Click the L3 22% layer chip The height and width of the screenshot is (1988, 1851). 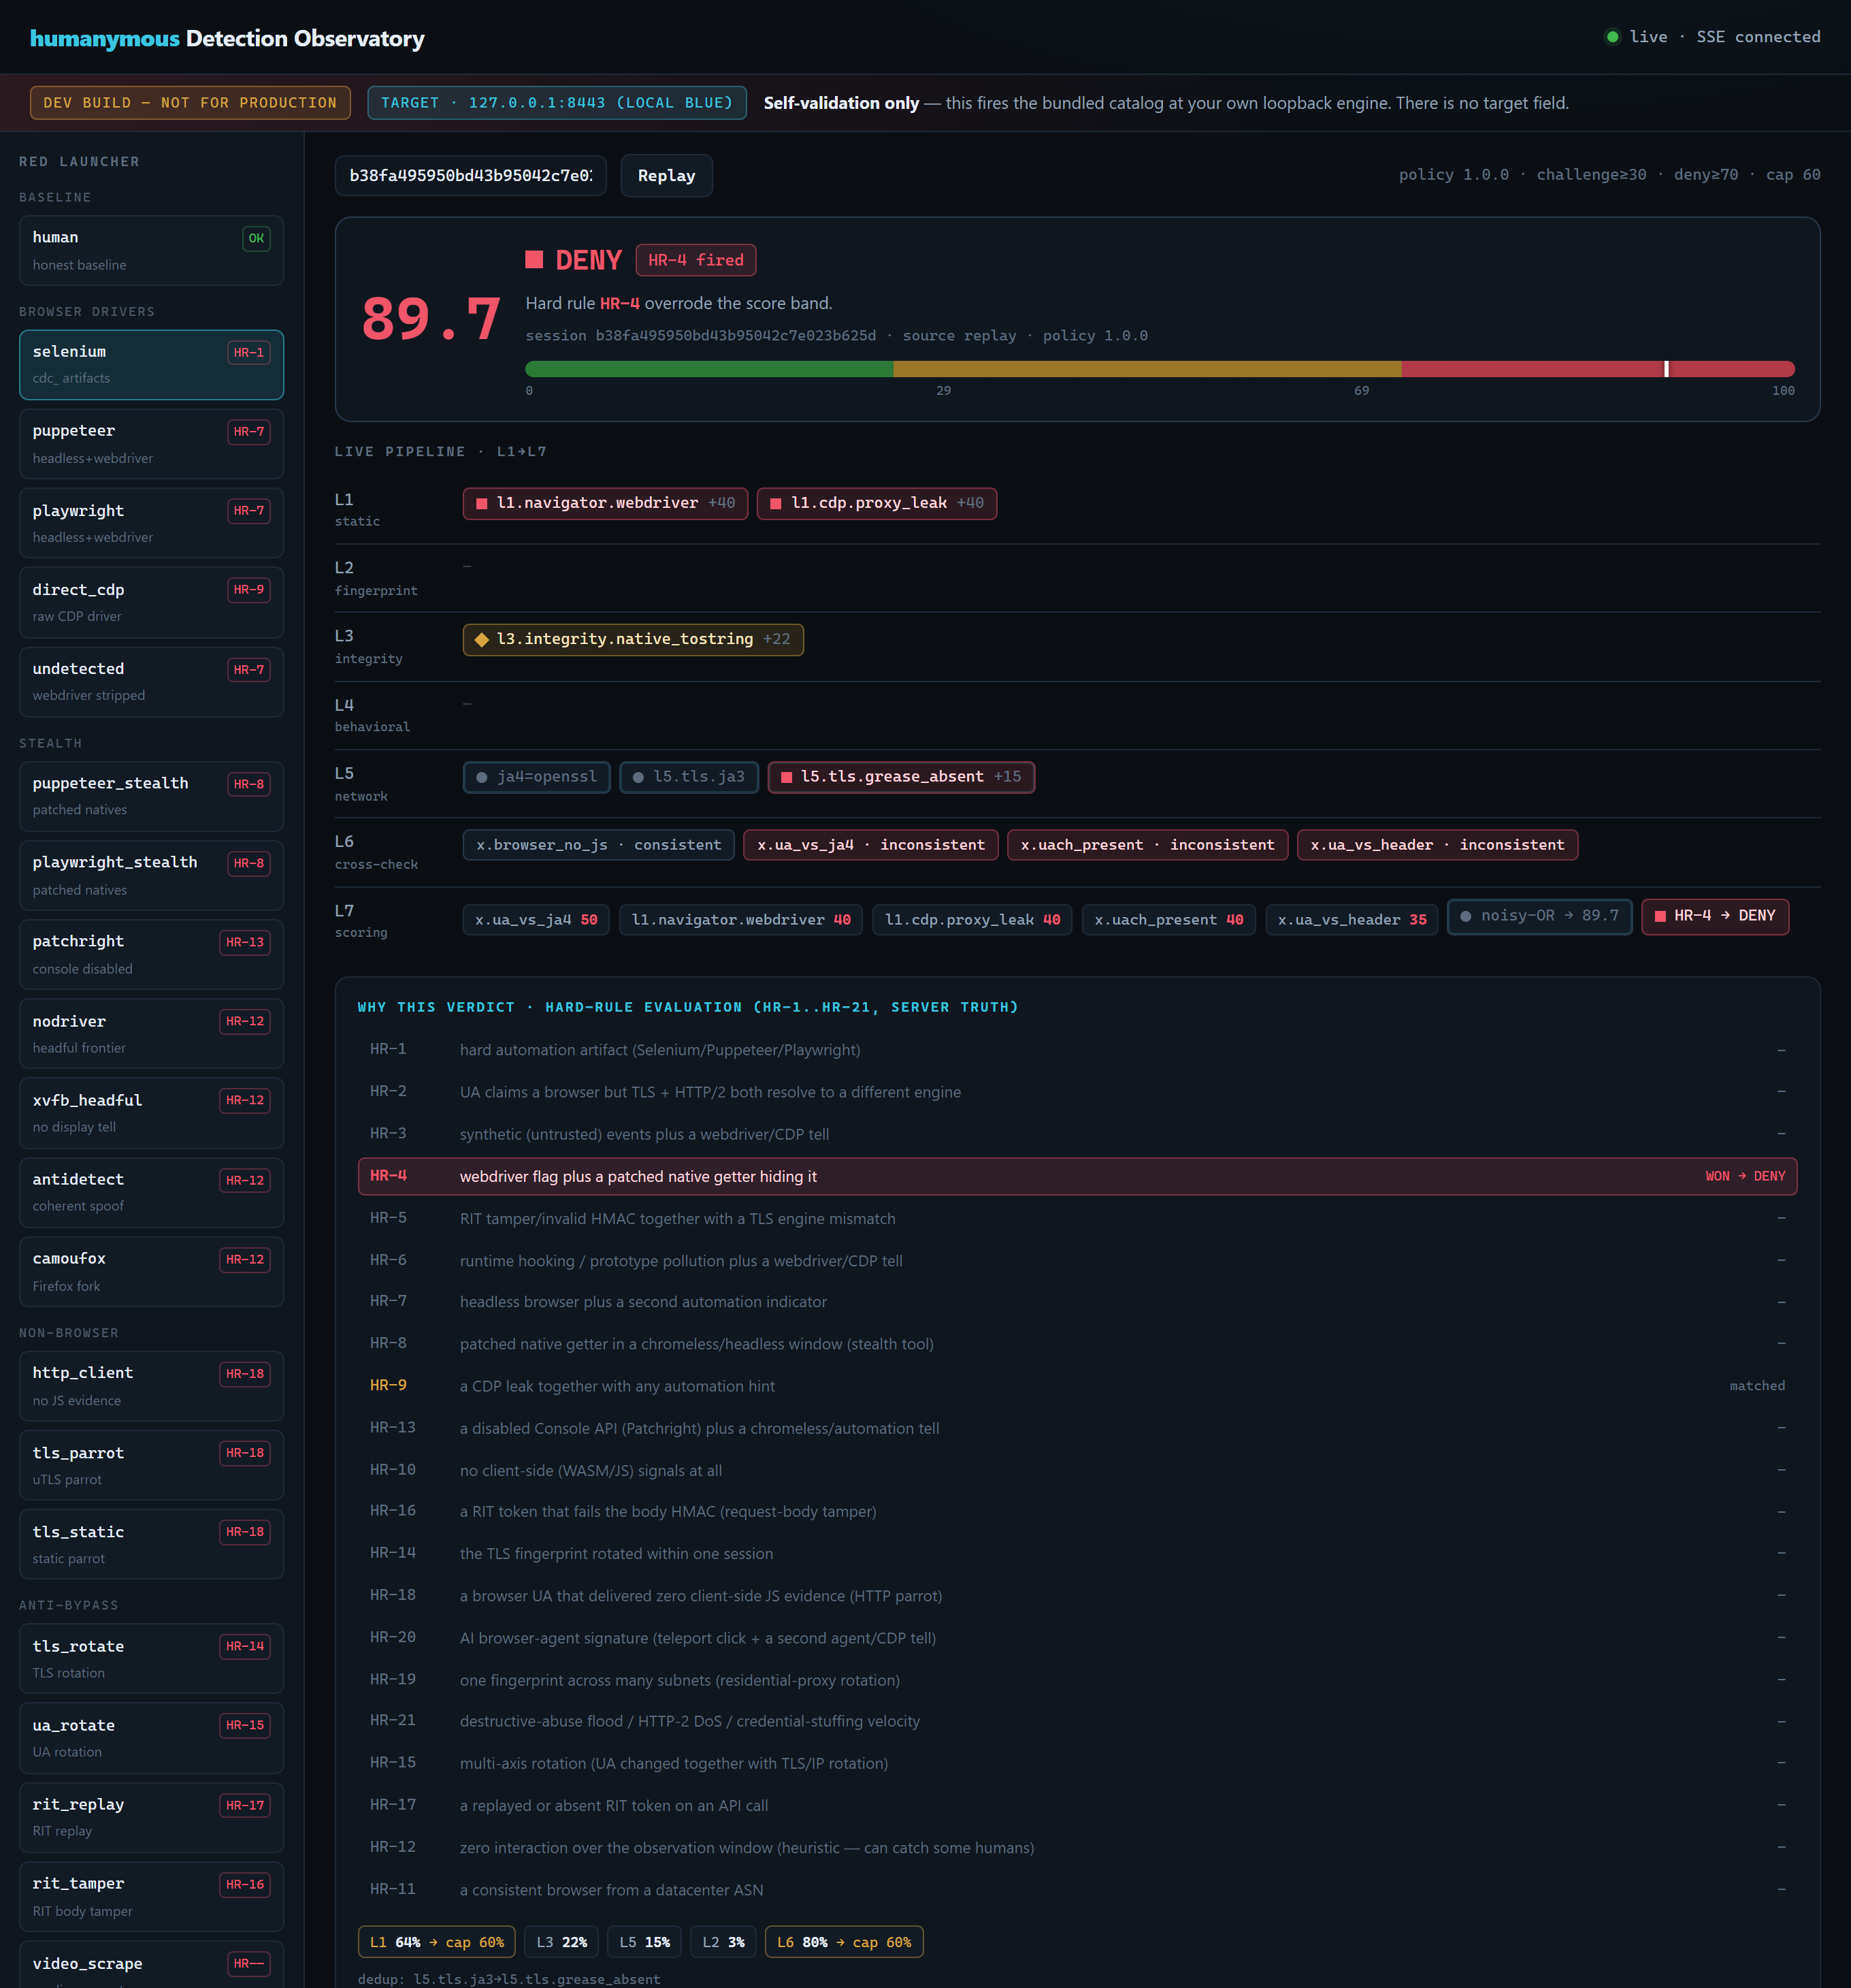point(561,1942)
